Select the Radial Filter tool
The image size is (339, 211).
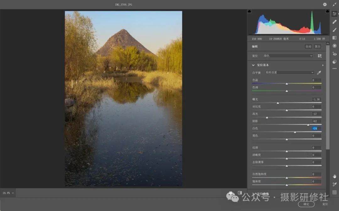(x=335, y=46)
